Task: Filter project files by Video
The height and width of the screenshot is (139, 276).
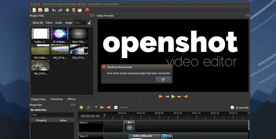Action: point(49,23)
